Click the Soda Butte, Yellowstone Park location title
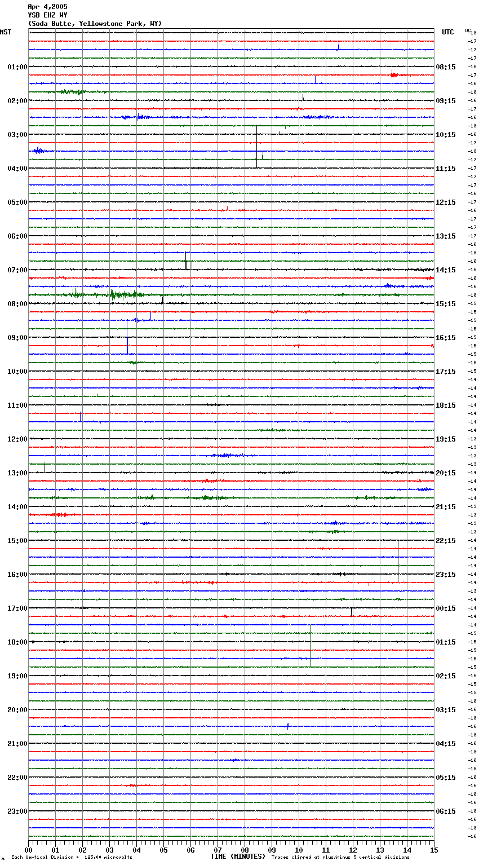479x865 pixels. point(95,24)
